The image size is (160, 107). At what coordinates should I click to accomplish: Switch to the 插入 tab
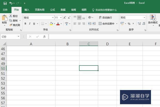[x=27, y=10]
